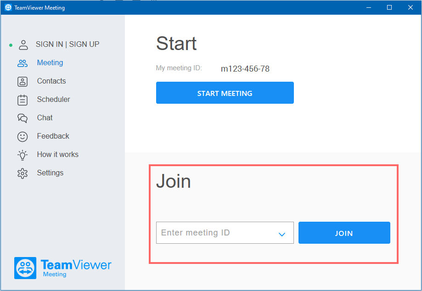
Task: Click the Settings gear icon
Action: [x=23, y=173]
